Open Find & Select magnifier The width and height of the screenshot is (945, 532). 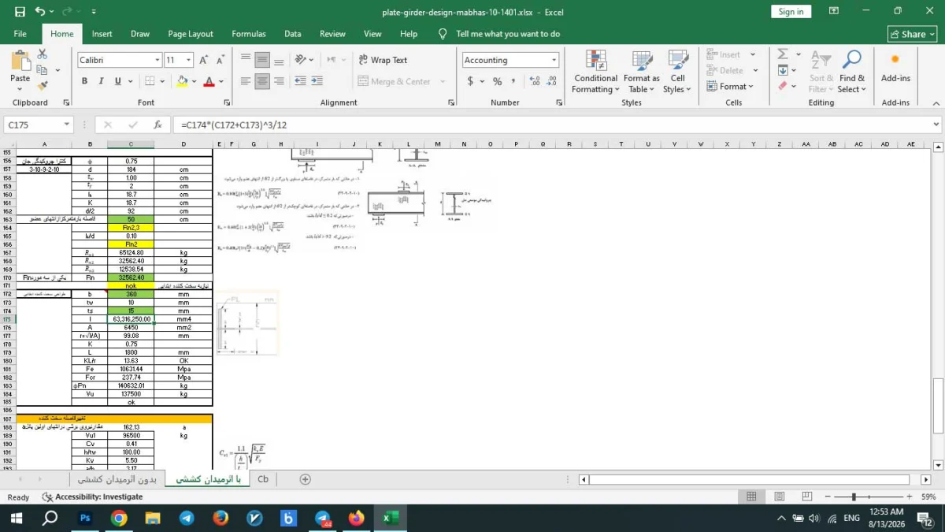[852, 72]
